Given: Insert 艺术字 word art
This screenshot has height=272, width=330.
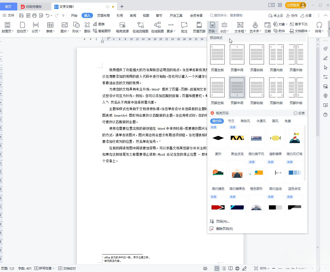Looking at the screenshot, I should 255,27.
